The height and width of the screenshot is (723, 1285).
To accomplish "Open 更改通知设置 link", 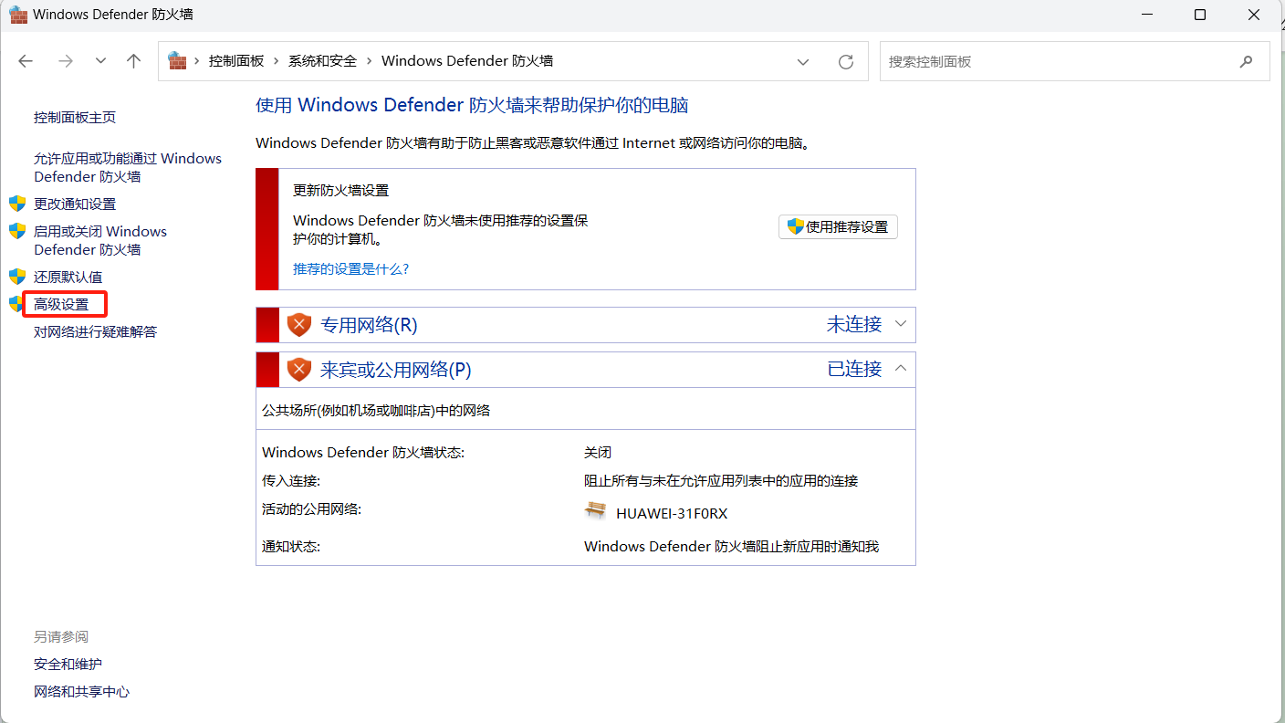I will 75,204.
